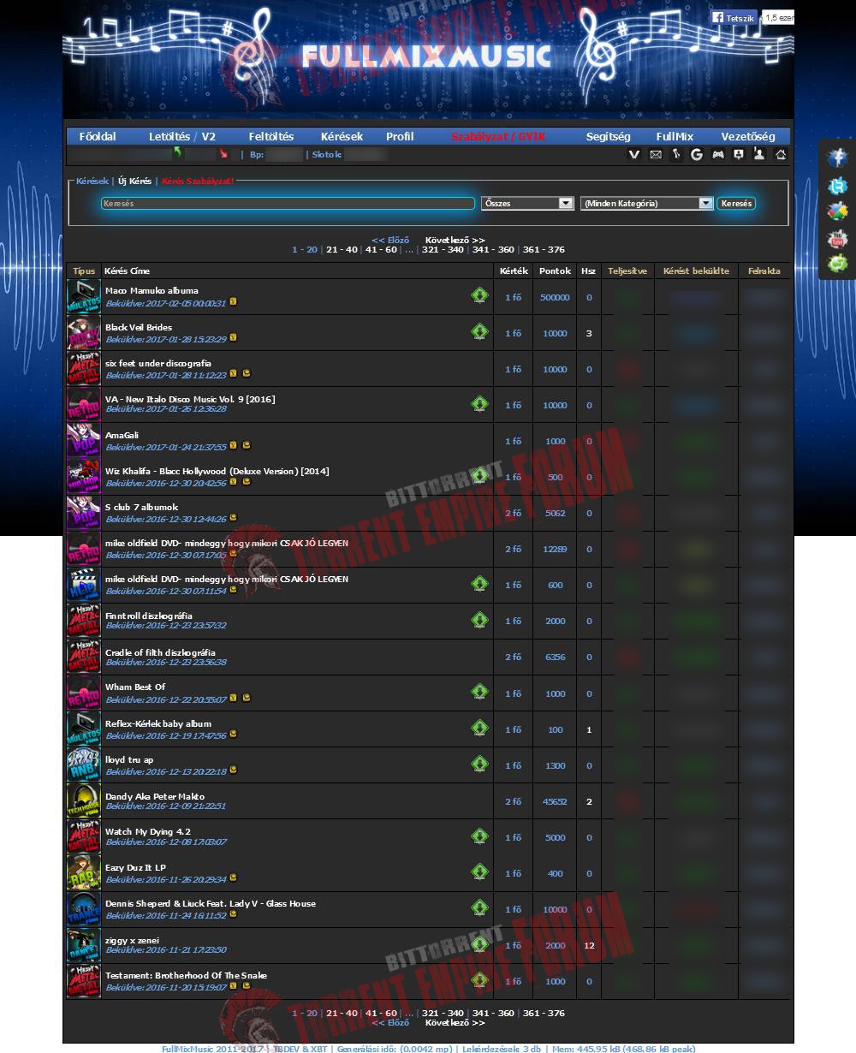Open the YouTube icon in the side panel

837,238
